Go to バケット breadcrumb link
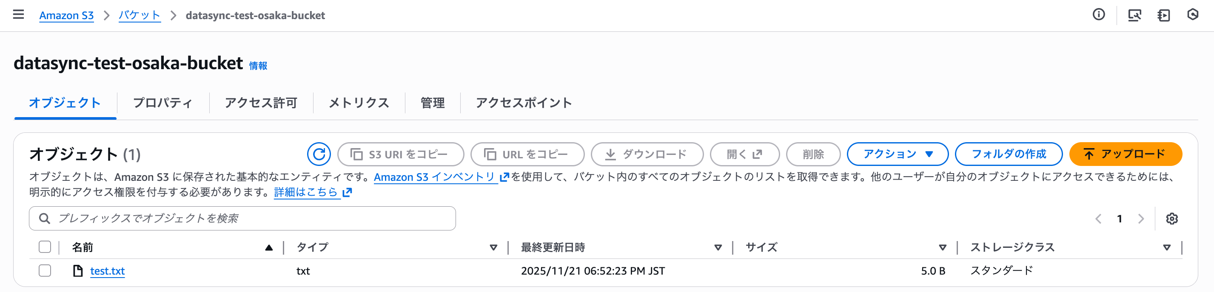The height and width of the screenshot is (292, 1214). [140, 15]
